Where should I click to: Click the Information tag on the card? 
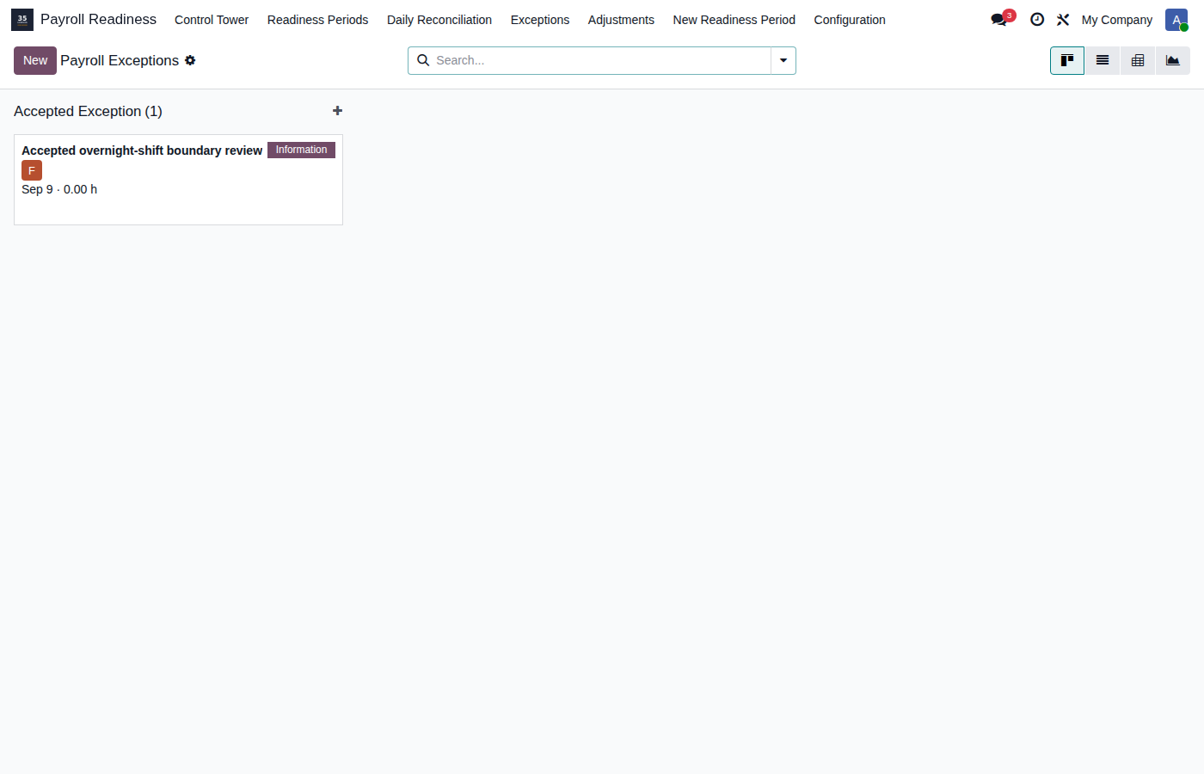coord(301,150)
